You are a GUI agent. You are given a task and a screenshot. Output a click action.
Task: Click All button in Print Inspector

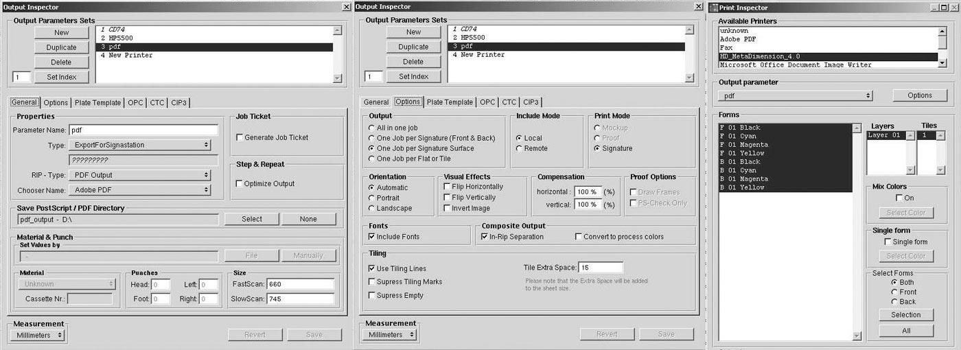906,330
